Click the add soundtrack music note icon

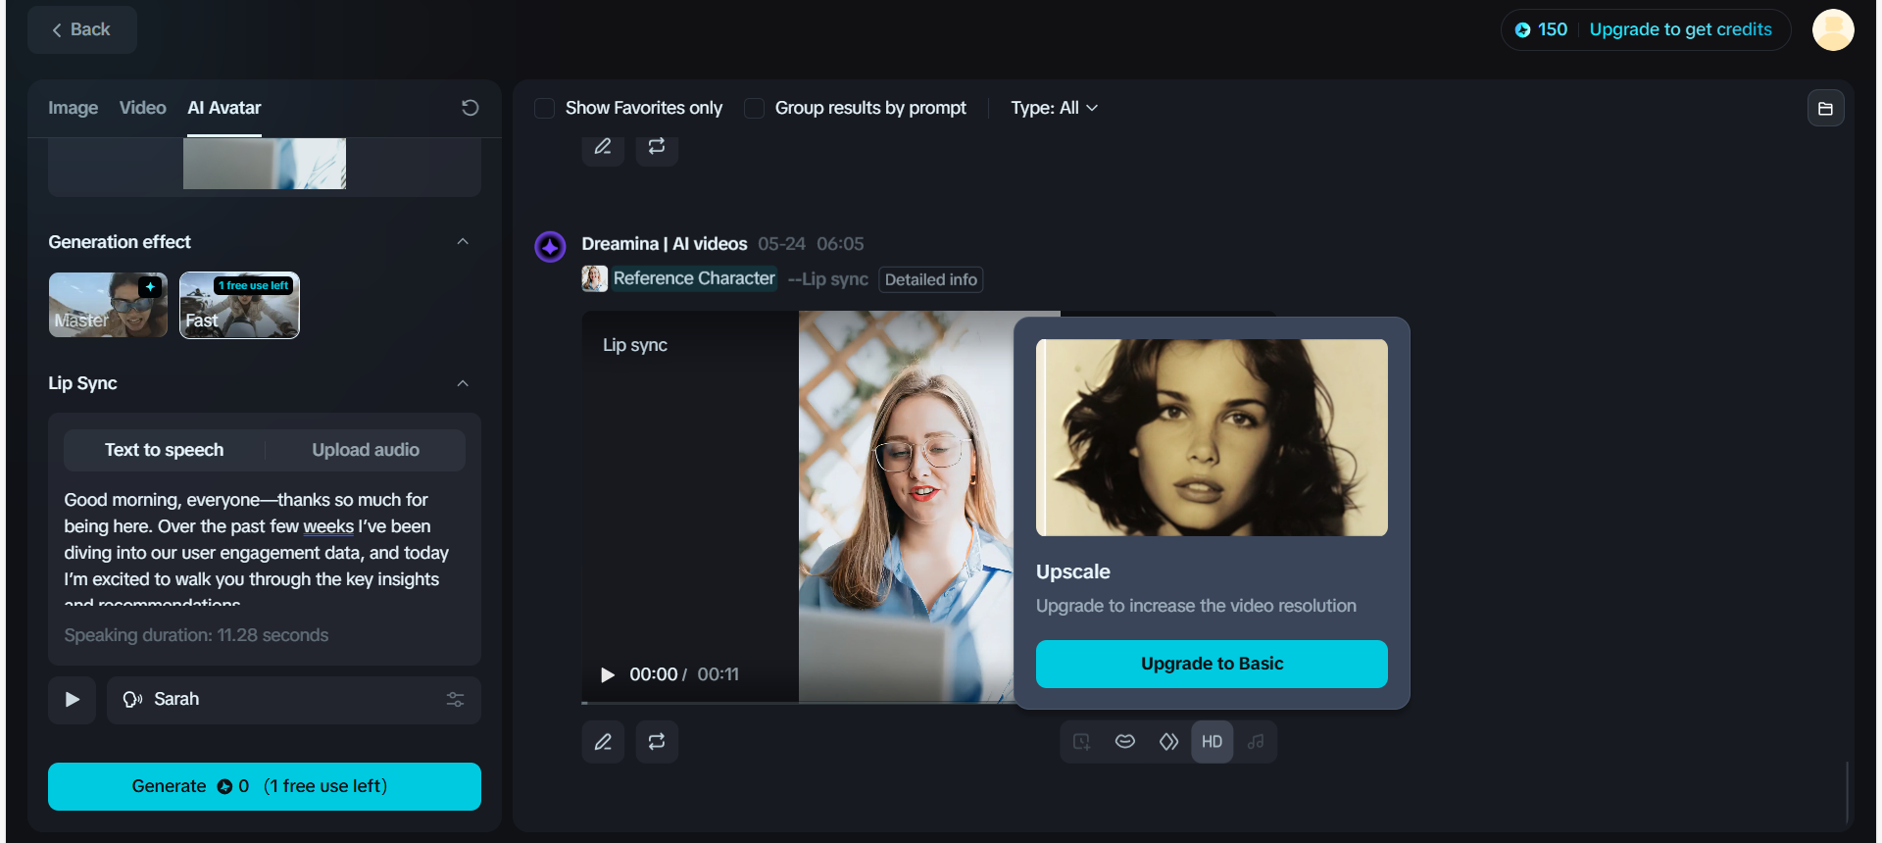point(1256,742)
